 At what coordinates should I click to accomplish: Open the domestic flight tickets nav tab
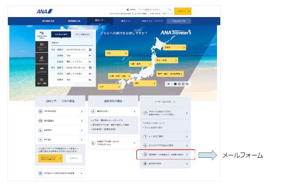48,21
